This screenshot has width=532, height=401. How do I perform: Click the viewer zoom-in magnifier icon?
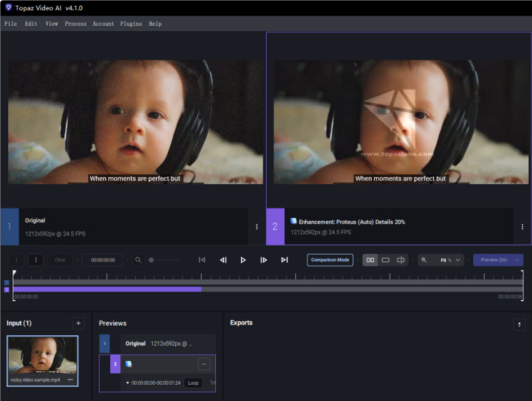tap(424, 260)
